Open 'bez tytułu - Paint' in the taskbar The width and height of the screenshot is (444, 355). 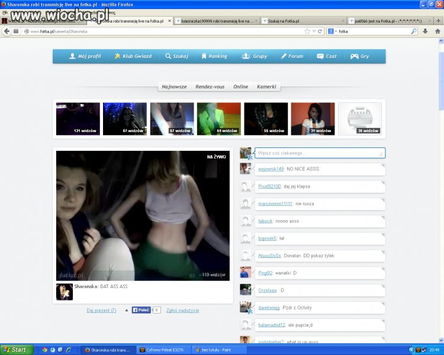pyautogui.click(x=220, y=350)
